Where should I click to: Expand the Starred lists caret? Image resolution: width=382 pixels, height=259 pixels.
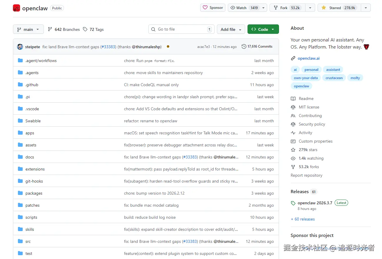(x=366, y=8)
